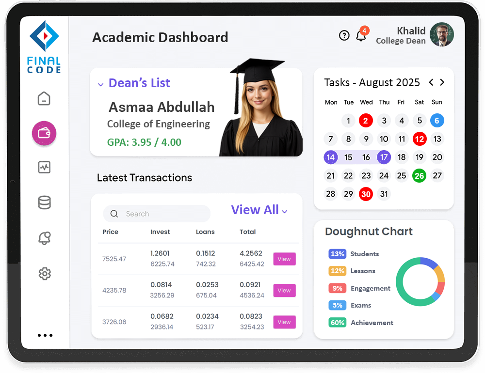Expand the three-dot more menu
Viewport: 485px width, 373px height.
pyautogui.click(x=45, y=335)
